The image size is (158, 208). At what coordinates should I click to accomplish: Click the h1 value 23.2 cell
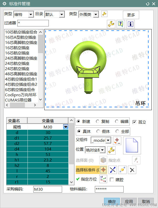[x=48, y=160]
